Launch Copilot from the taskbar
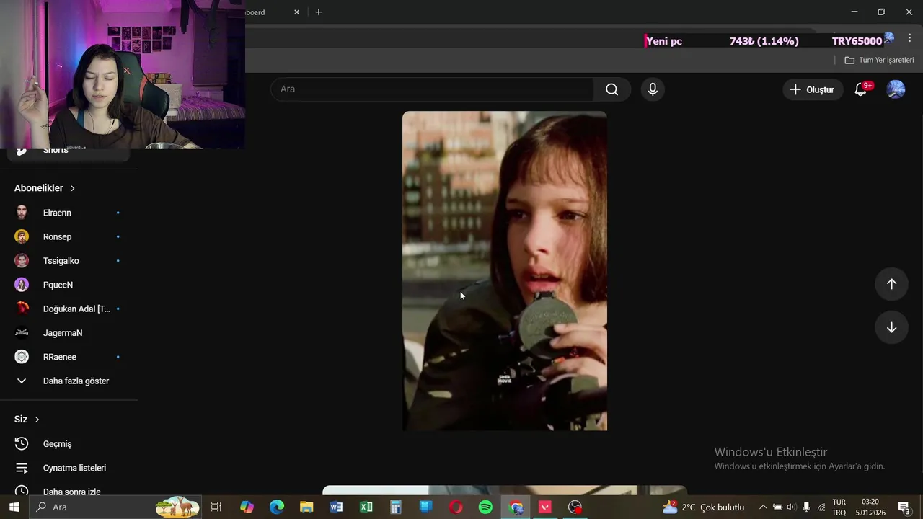The width and height of the screenshot is (923, 519). click(247, 507)
